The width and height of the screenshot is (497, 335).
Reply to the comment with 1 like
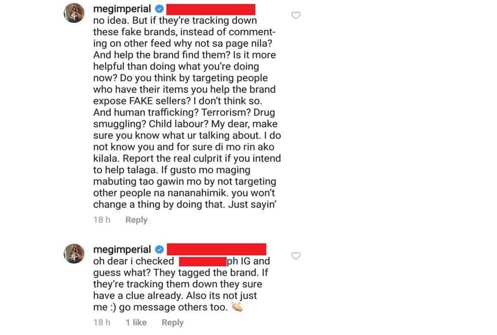pos(173,322)
